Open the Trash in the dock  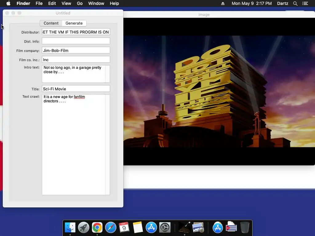[x=245, y=227]
